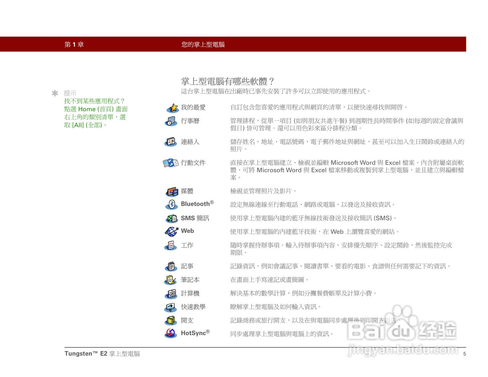Click the 我的最愛 star icon
This screenshot has width=488, height=377.
[x=172, y=108]
